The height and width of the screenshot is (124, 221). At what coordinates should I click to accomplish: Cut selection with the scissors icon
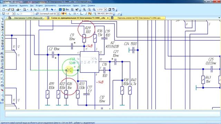(x=31, y=10)
